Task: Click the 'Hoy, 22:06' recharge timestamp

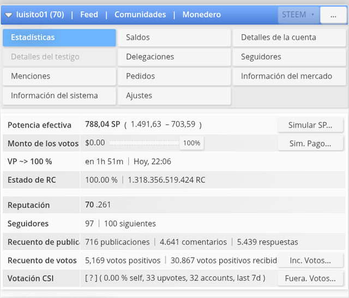Action: pos(152,162)
